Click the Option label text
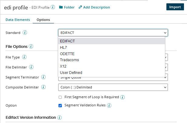 pos(11,105)
